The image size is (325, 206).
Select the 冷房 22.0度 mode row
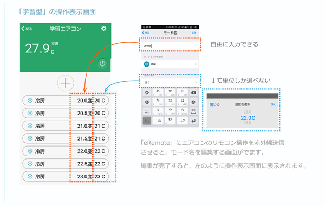(x=66, y=151)
